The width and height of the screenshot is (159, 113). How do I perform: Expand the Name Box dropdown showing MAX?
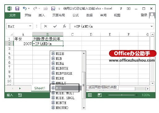[x=30, y=26]
